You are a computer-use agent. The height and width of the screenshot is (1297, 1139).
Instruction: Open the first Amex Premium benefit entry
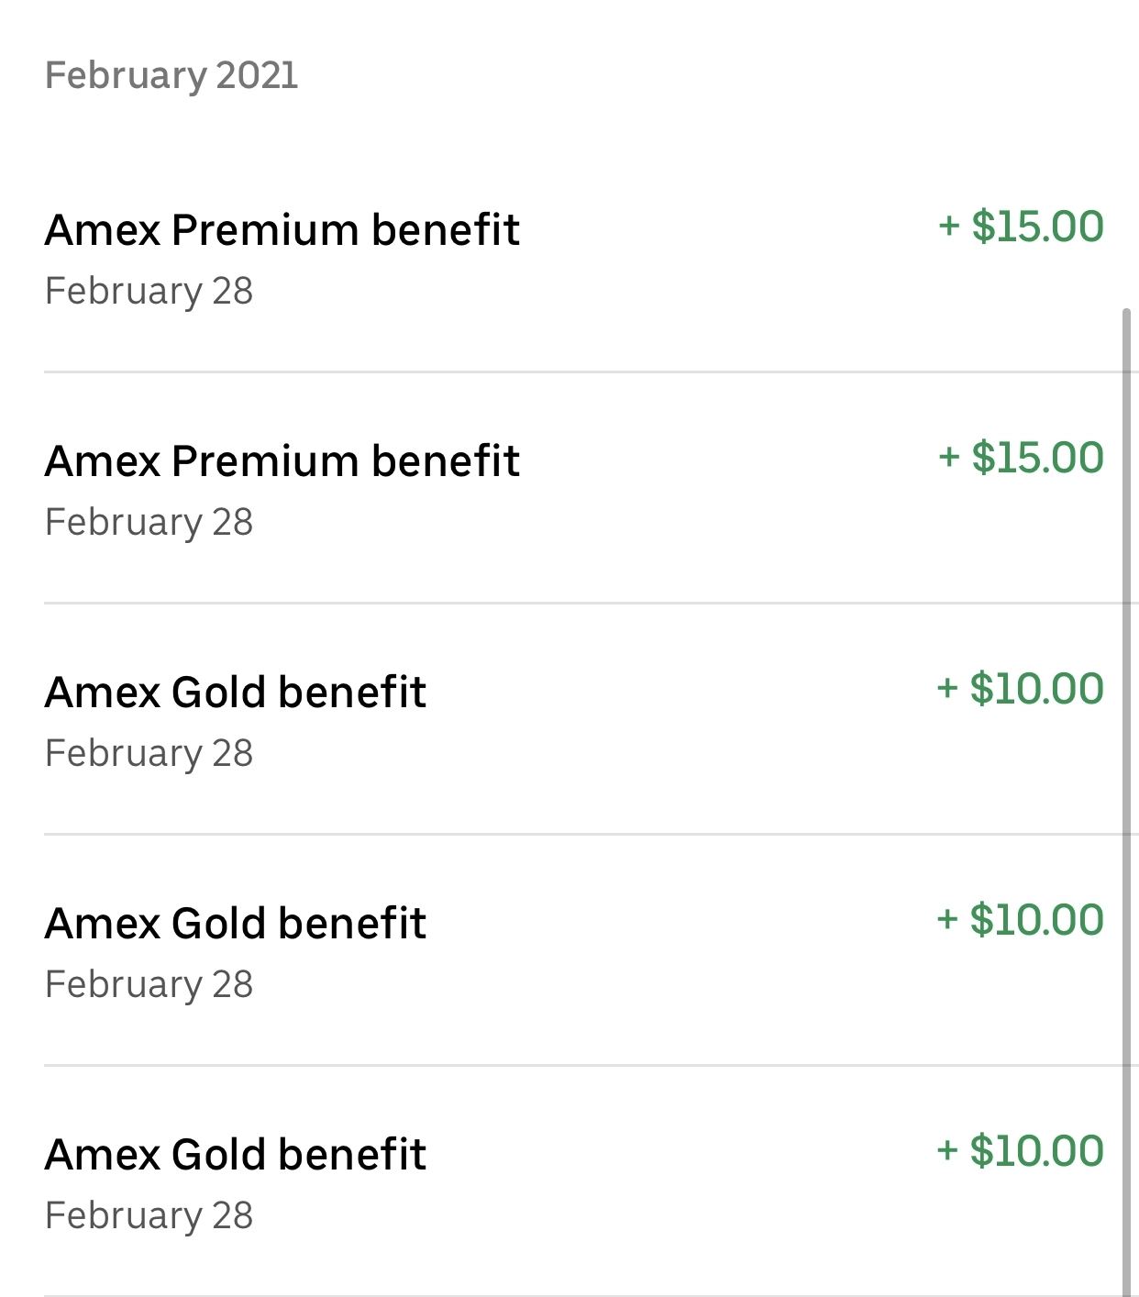coord(282,230)
